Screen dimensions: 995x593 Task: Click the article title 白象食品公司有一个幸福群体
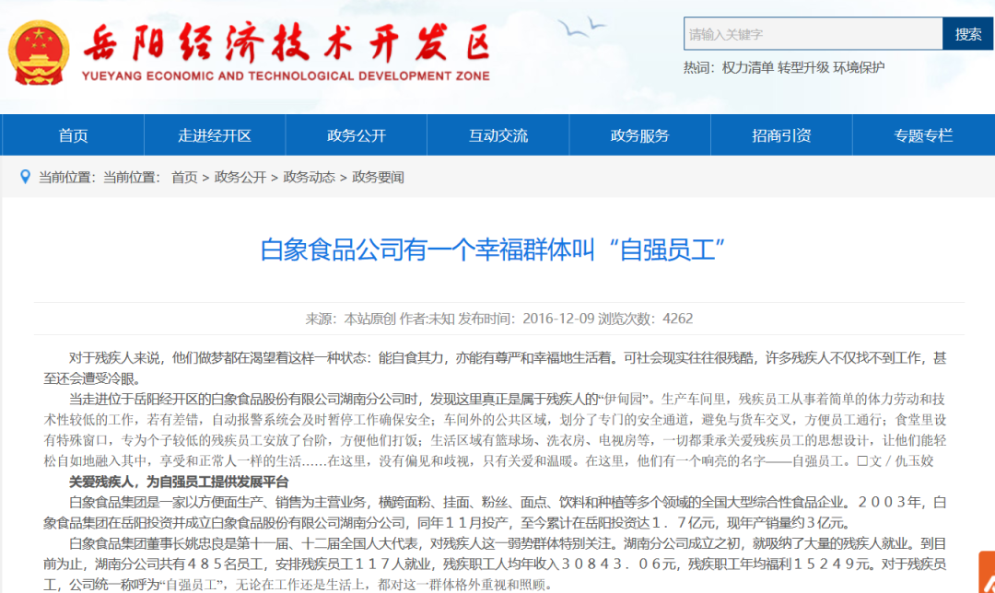[492, 250]
